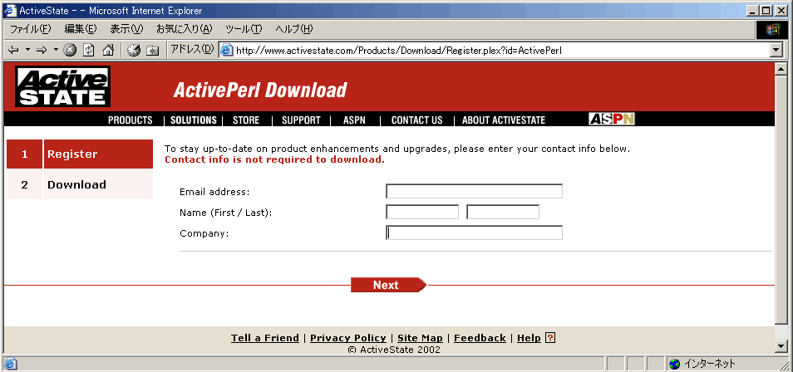Click the 'ActivePerl Download' heading
This screenshot has height=372, width=793.
pyautogui.click(x=260, y=90)
